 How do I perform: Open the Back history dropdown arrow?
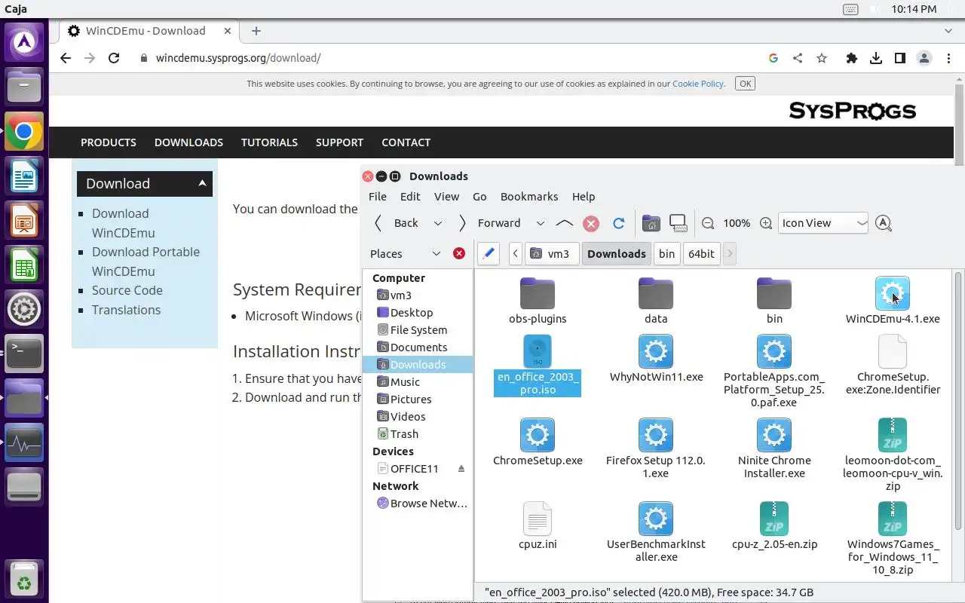click(x=437, y=223)
